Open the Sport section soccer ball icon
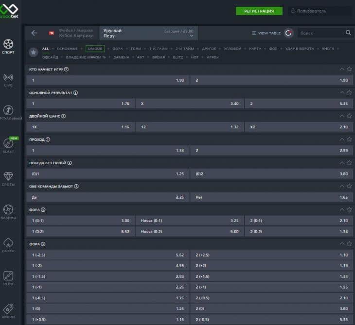 coord(8,44)
